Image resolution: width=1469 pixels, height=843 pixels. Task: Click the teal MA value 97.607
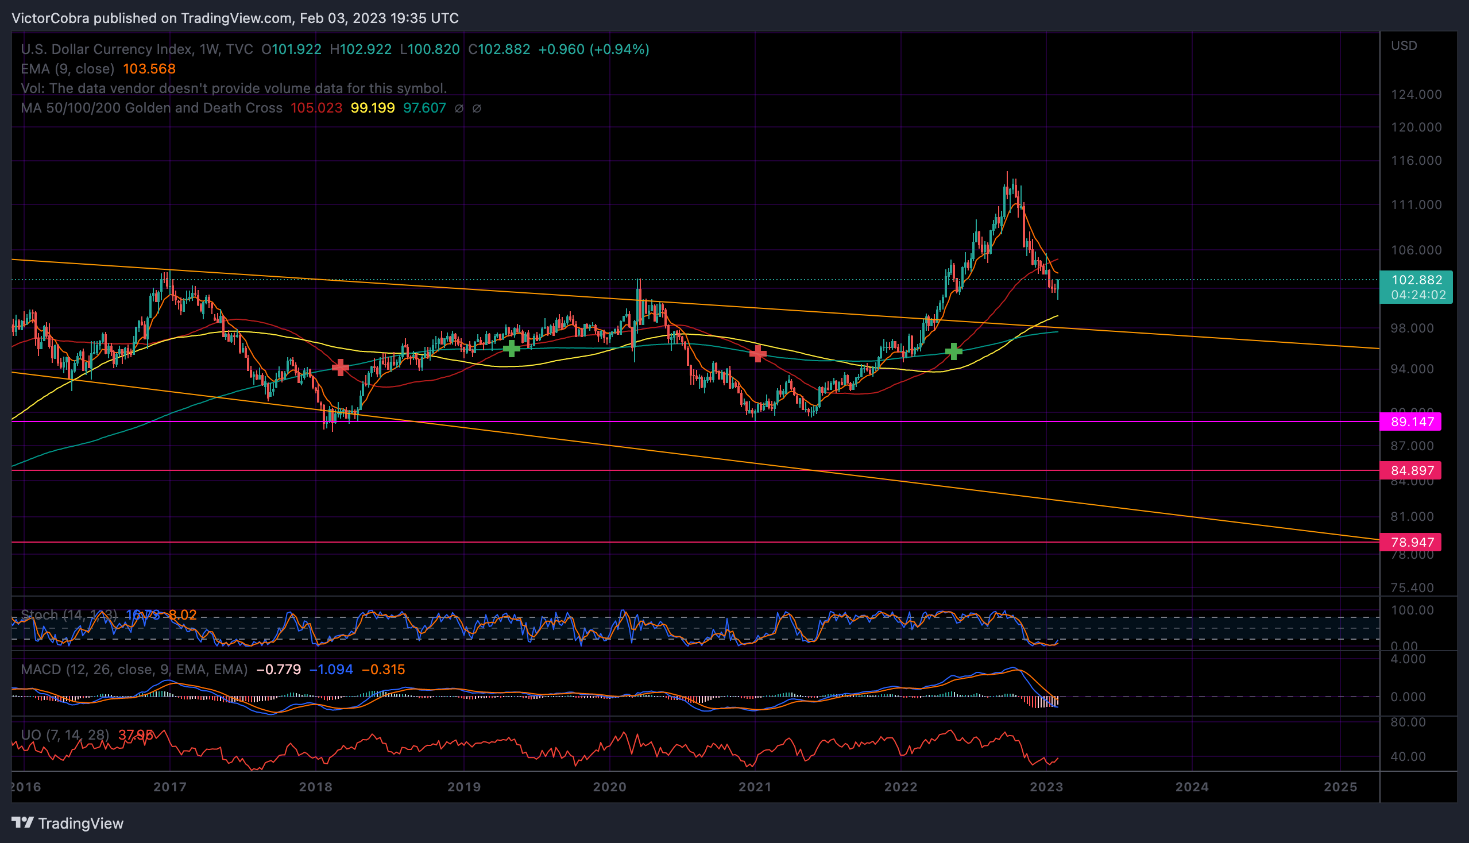pos(425,109)
